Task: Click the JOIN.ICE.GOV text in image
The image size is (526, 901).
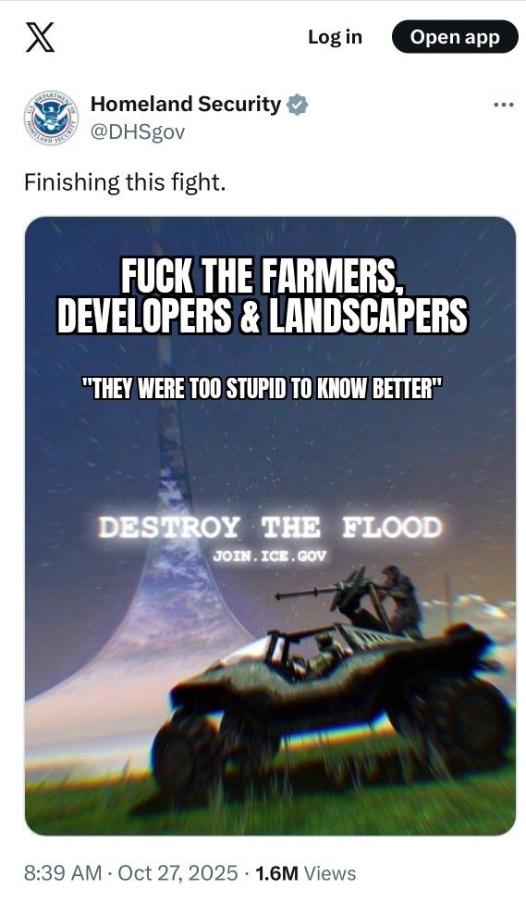Action: point(269,557)
